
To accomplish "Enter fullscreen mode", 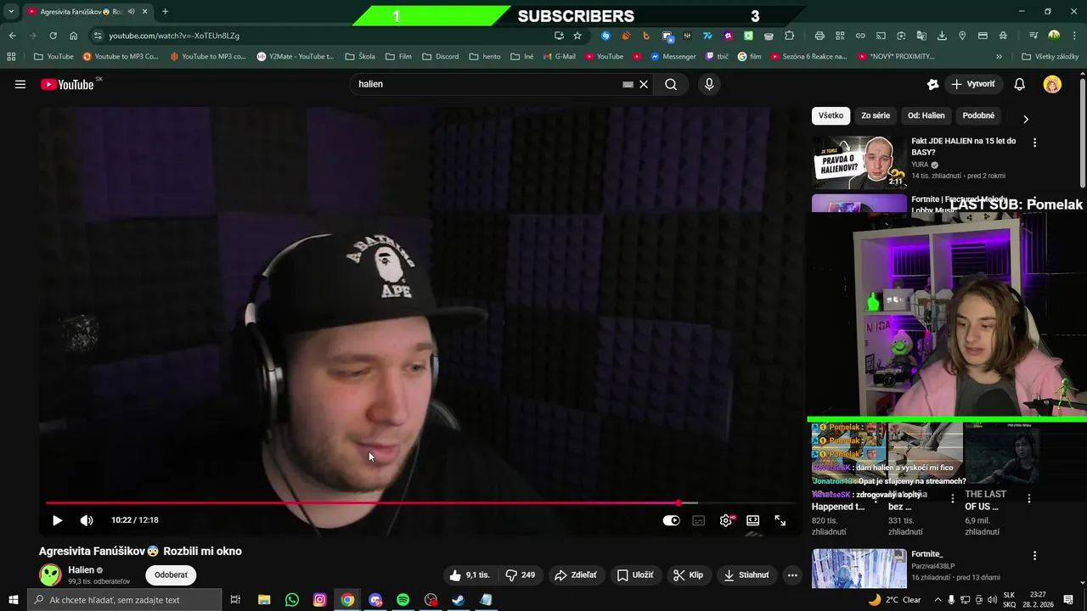I will tap(780, 520).
